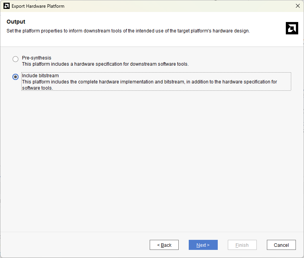
Task: Click the empty title bar area
Action: [x=174, y=6]
